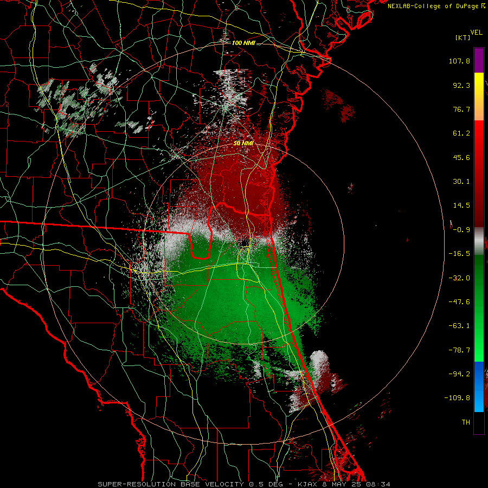
Task: Select the 61.2 legend value
Action: pos(461,133)
